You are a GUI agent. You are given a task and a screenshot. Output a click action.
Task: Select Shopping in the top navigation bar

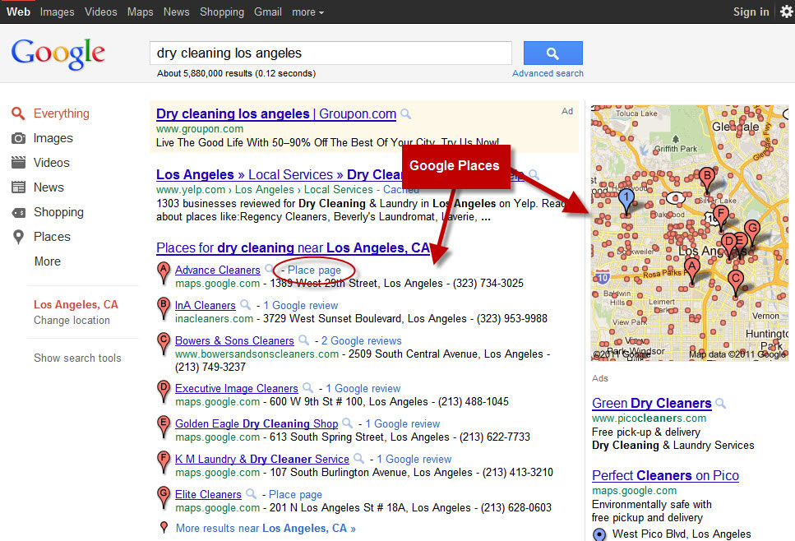click(222, 12)
